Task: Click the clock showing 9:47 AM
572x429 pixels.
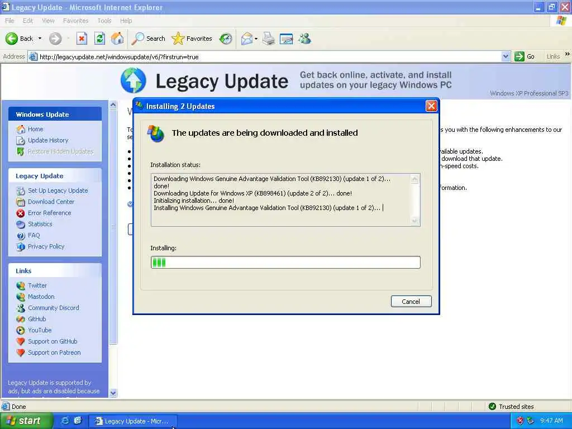Action: (x=551, y=421)
